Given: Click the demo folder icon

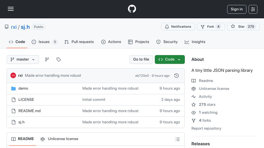Looking at the screenshot, I should [x=13, y=89].
